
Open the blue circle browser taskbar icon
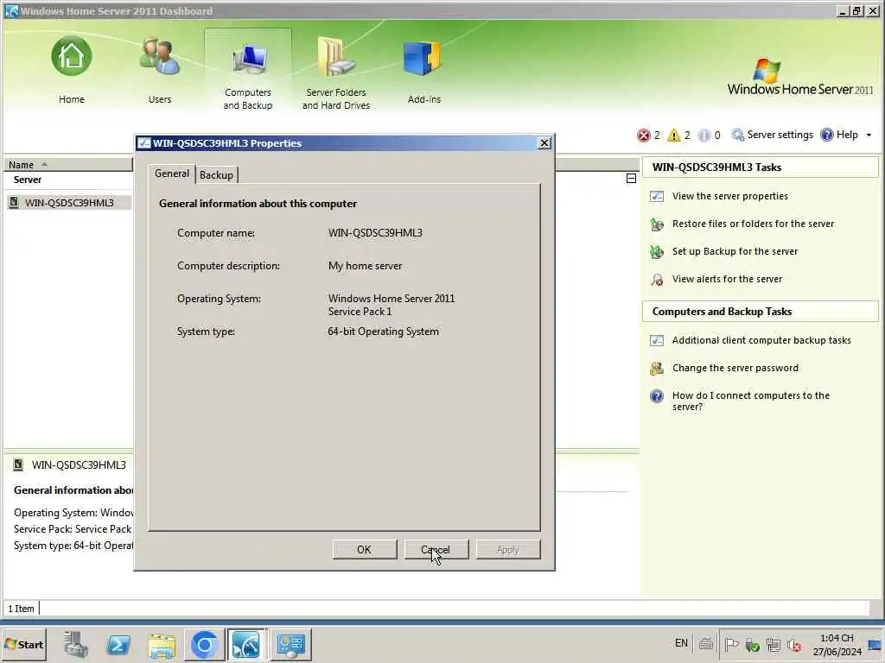pos(204,644)
